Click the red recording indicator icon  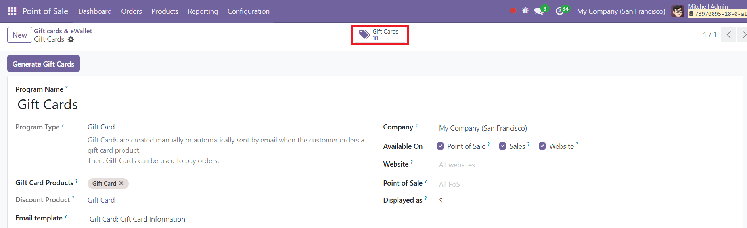coord(513,11)
